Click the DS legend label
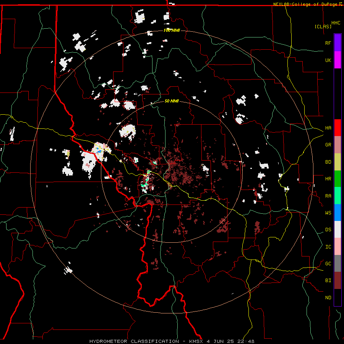344x344 pixels. point(328,230)
